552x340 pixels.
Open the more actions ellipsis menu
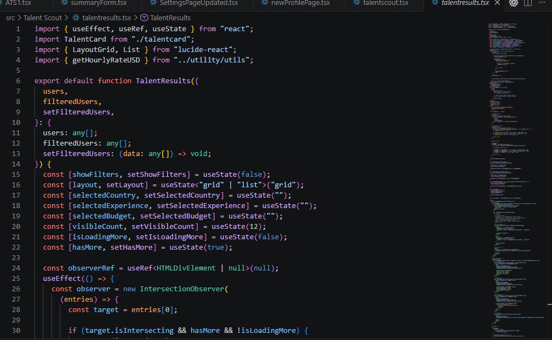[x=542, y=2]
